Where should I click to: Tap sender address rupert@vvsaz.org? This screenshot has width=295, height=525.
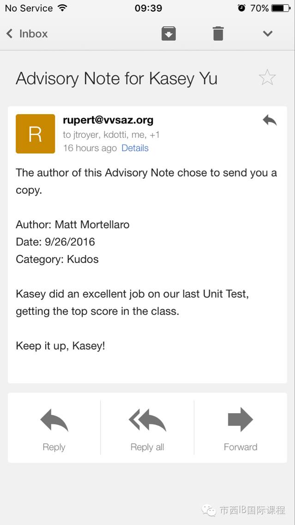(108, 120)
